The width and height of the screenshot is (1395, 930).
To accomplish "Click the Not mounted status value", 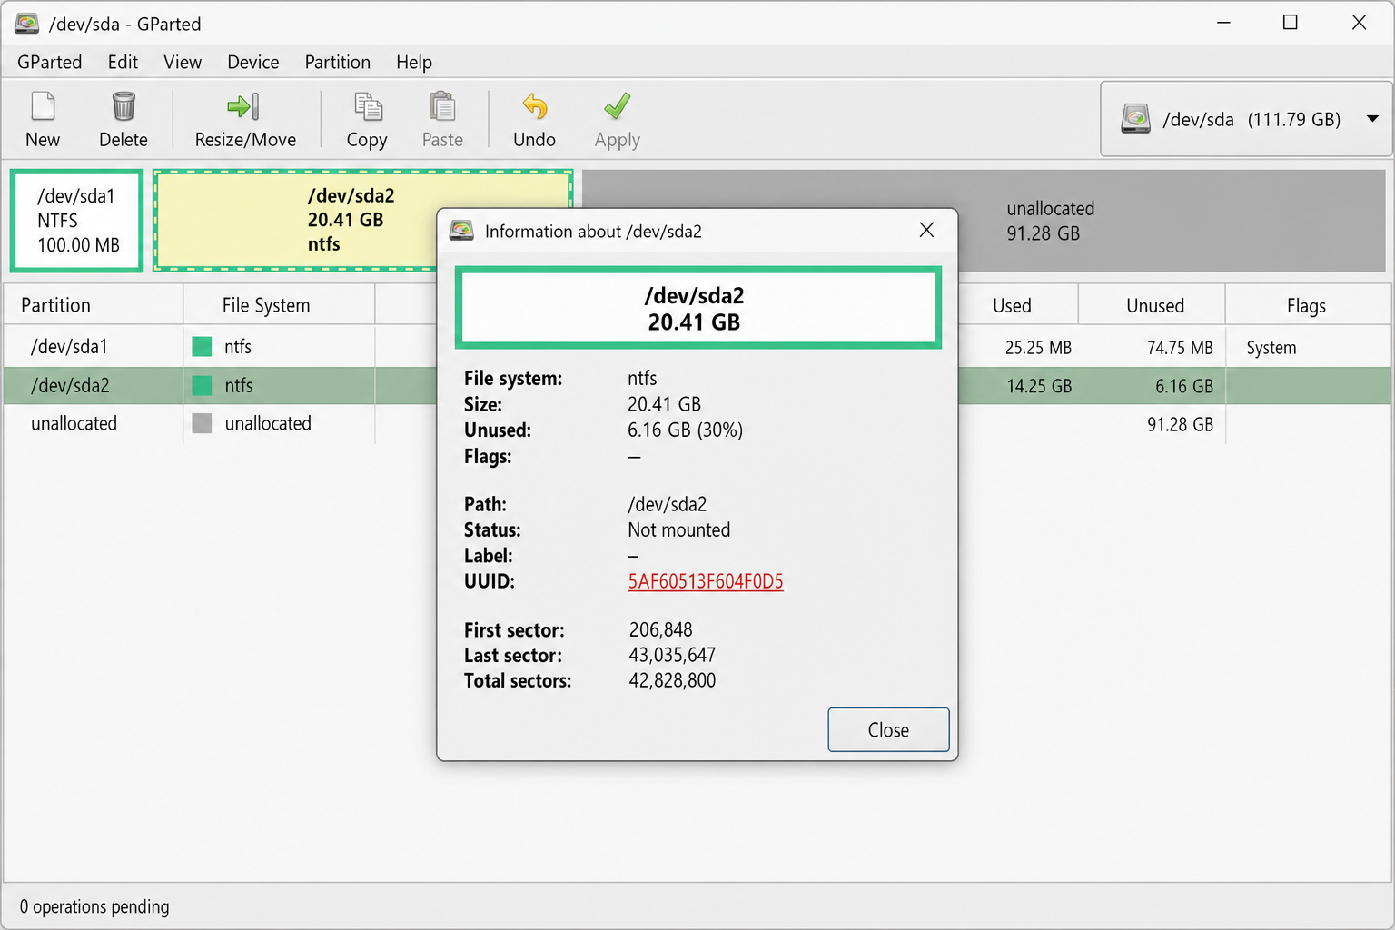I will (x=679, y=529).
